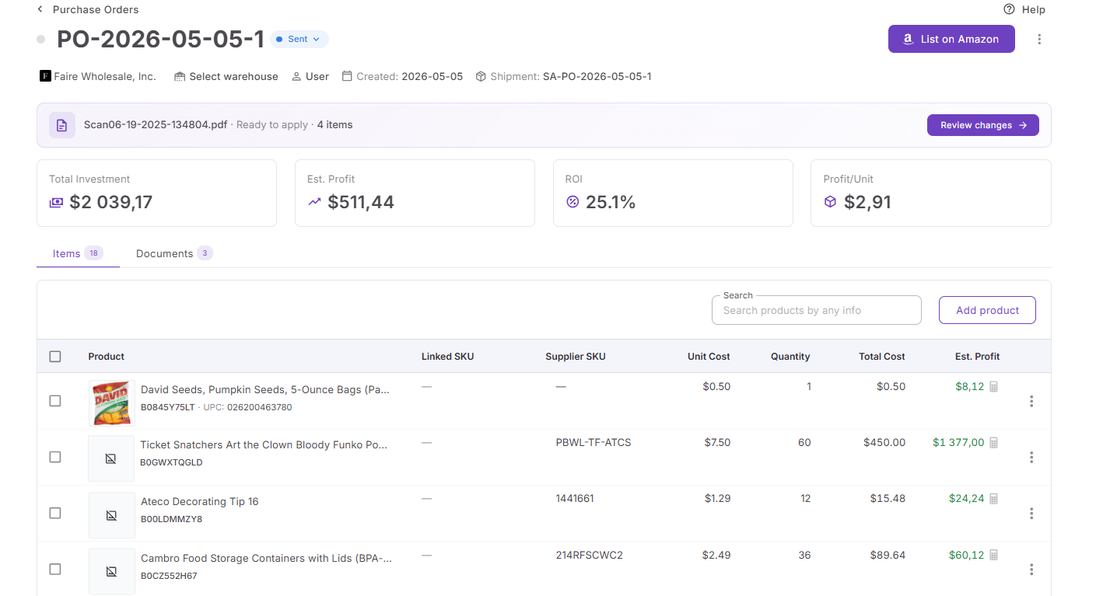The height and width of the screenshot is (596, 1103).
Task: Click the Faire Wholesale supplier logo
Action: pyautogui.click(x=45, y=76)
